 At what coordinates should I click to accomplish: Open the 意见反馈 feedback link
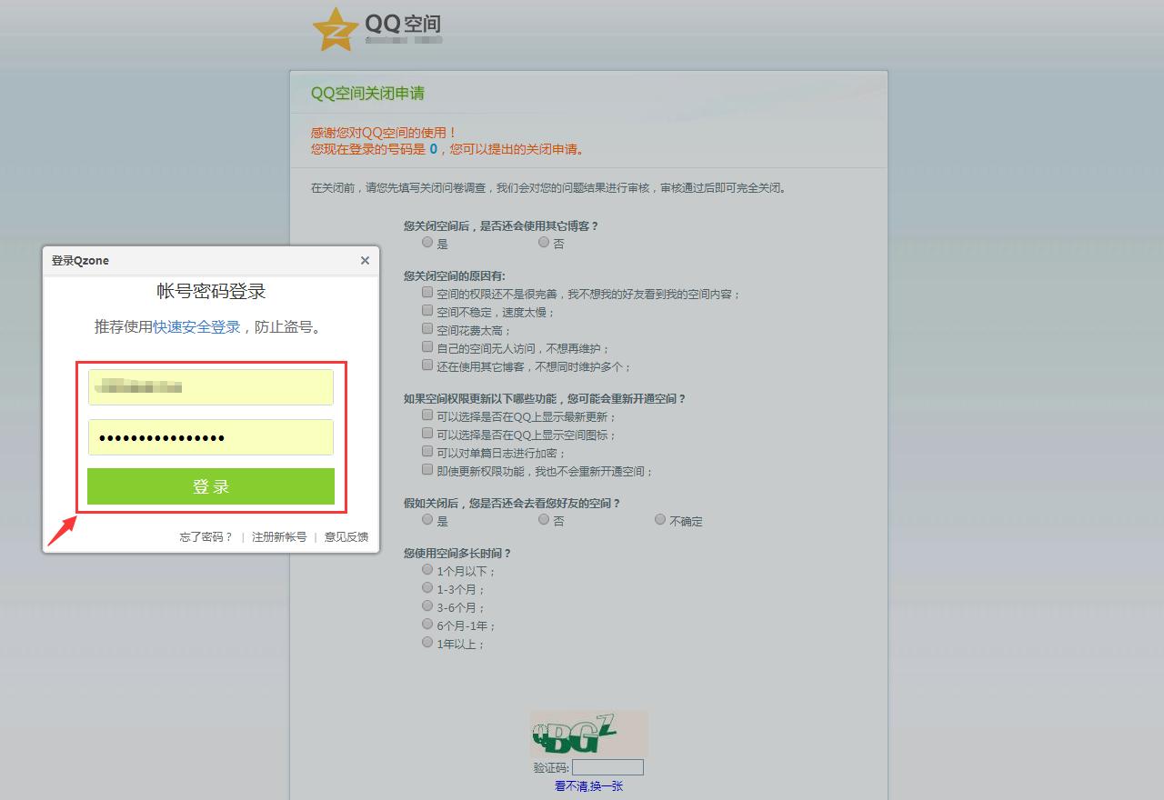[346, 536]
